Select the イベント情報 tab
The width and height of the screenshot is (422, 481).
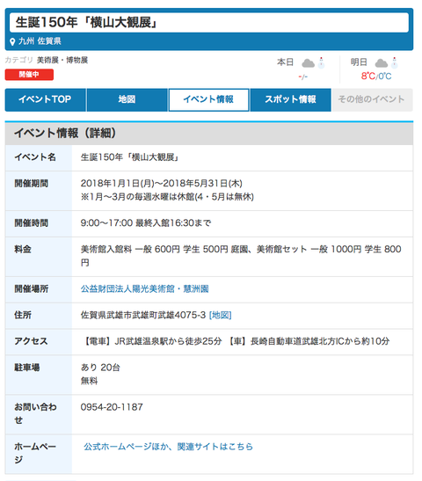(x=208, y=99)
